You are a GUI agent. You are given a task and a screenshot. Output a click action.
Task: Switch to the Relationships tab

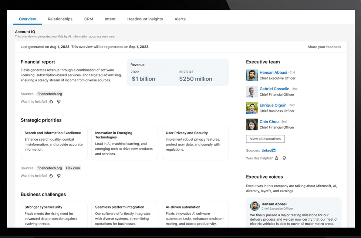pyautogui.click(x=60, y=19)
